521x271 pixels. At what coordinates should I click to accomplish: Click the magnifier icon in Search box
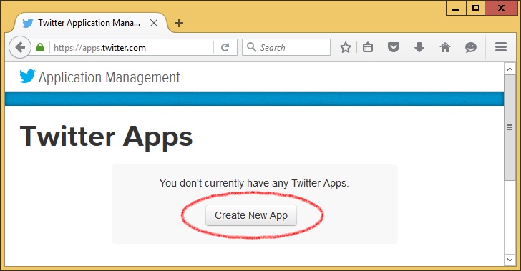click(x=251, y=47)
